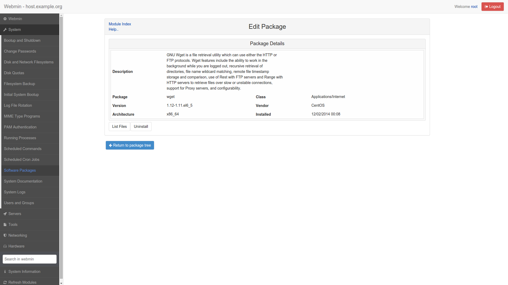This screenshot has width=508, height=285.
Task: Click the System wrench icon
Action: 5,30
